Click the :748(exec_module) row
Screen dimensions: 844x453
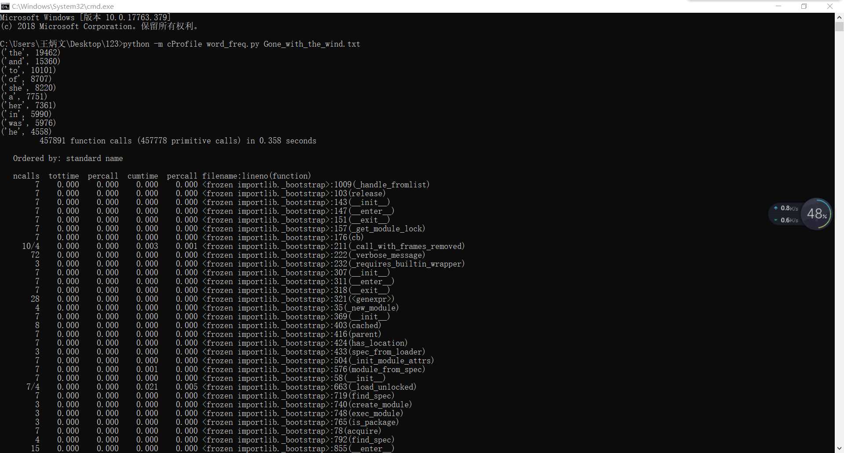pyautogui.click(x=219, y=413)
